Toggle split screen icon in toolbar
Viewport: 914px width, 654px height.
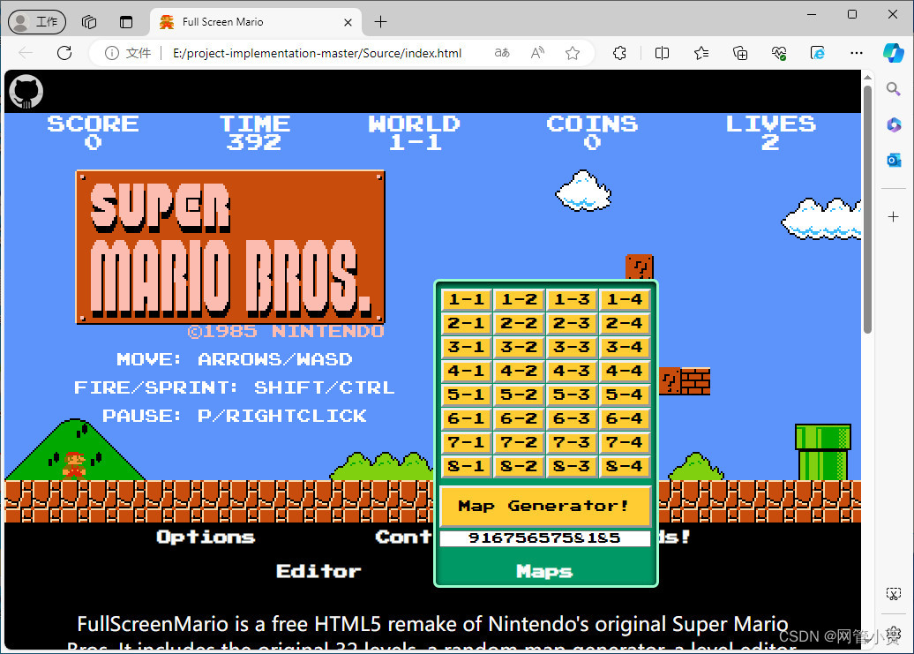click(x=662, y=53)
